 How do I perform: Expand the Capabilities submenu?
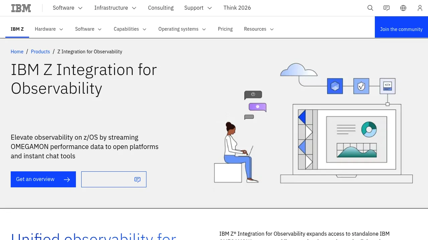point(130,29)
